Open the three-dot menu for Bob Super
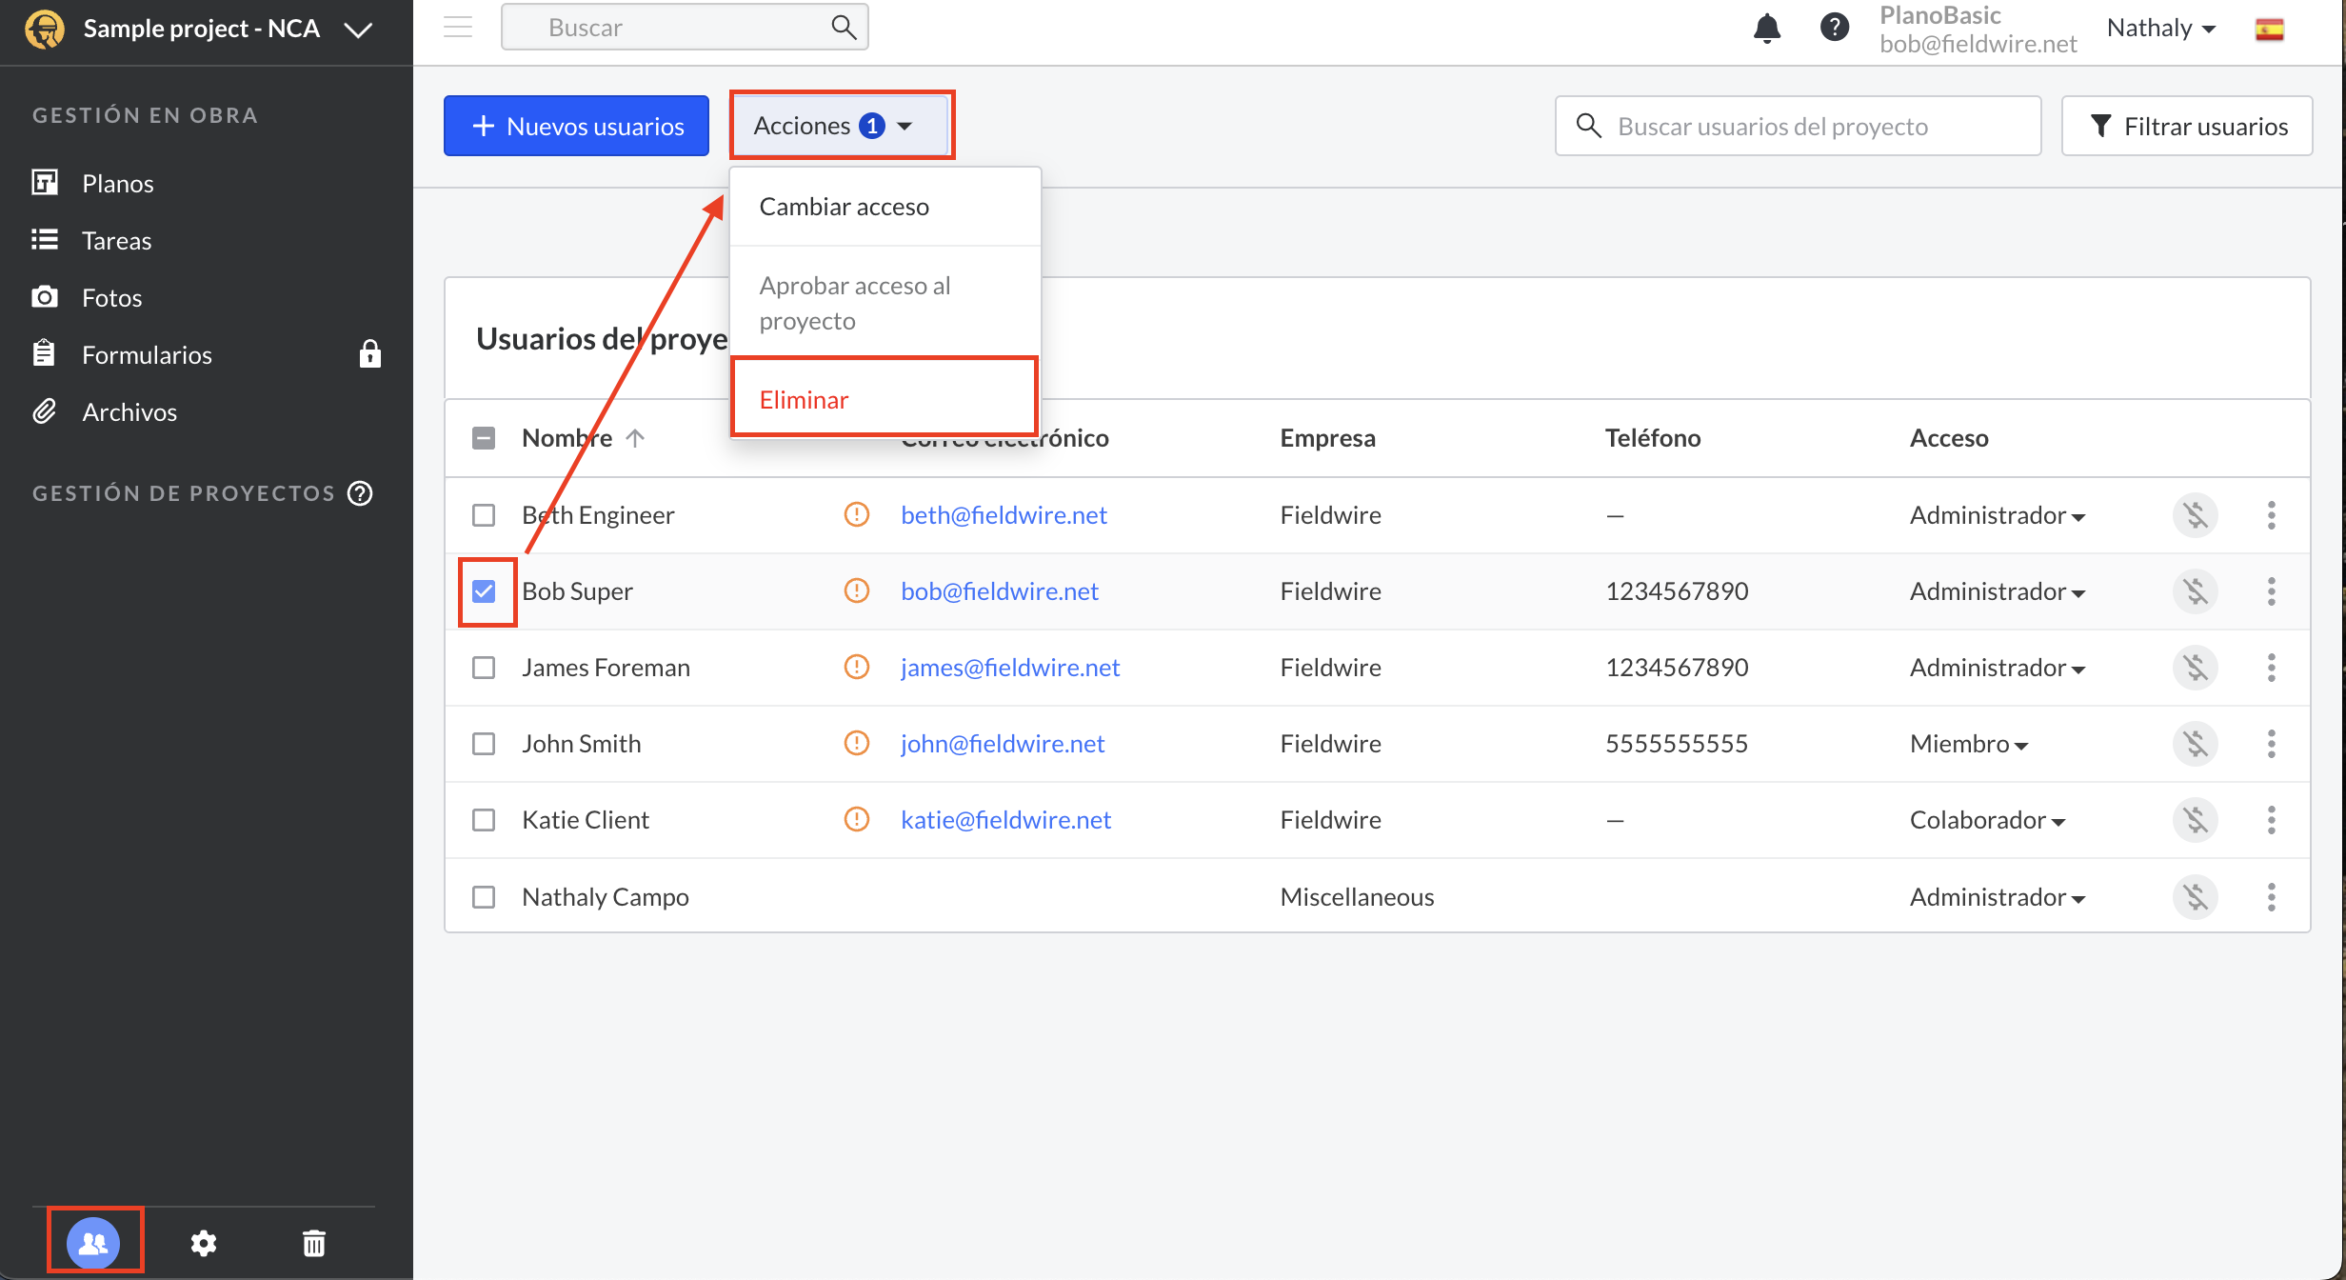 click(x=2272, y=591)
